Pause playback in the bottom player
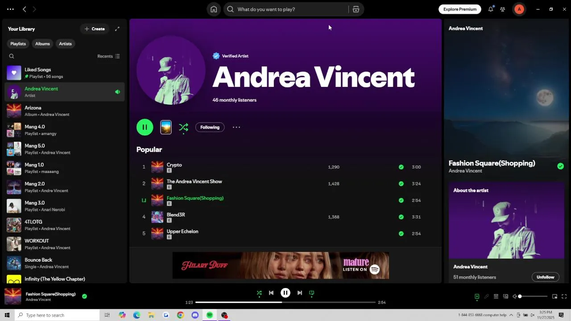Viewport: 571px width, 321px height. [285, 293]
